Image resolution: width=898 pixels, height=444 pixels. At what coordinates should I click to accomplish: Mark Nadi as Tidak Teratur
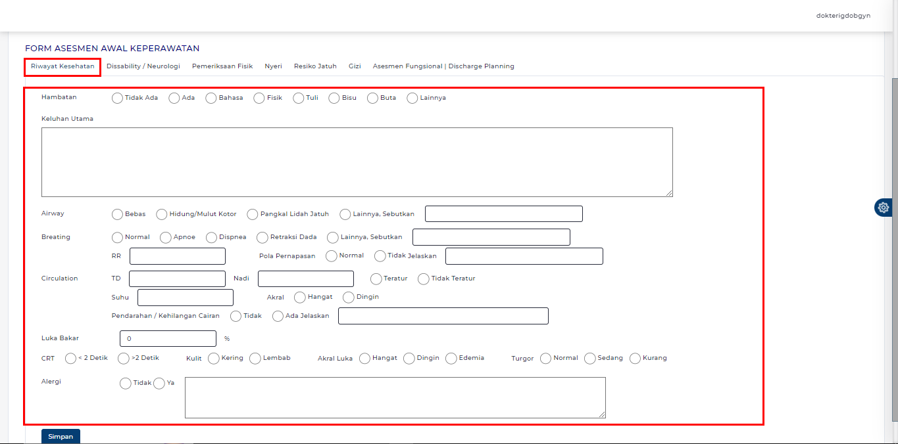click(424, 278)
